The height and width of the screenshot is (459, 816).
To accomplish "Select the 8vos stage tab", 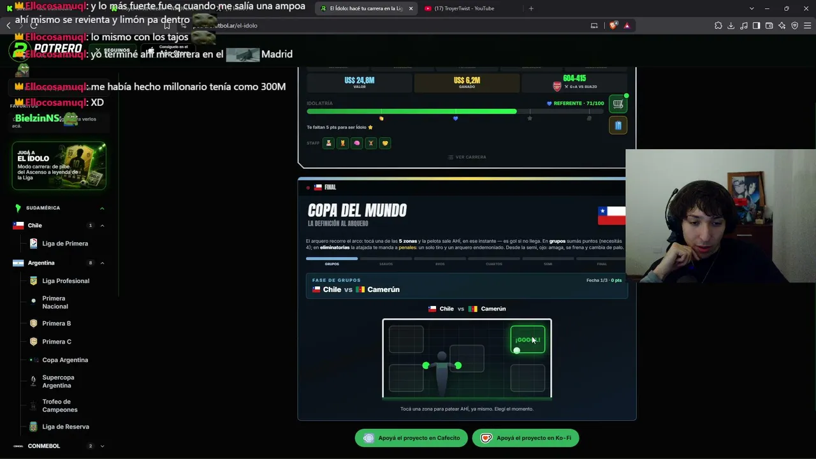I will [440, 261].
